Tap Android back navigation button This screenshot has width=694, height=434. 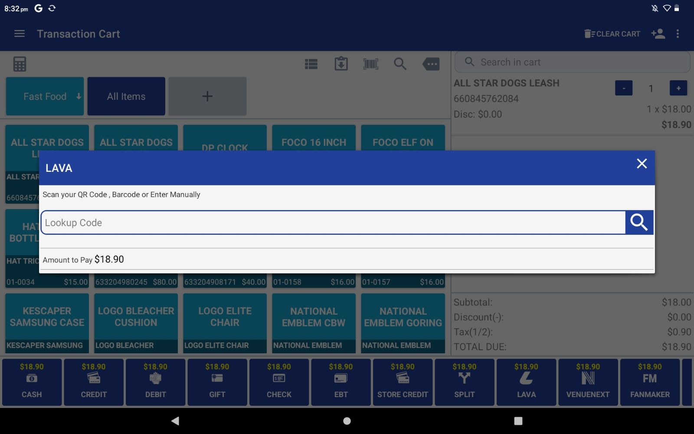(175, 421)
